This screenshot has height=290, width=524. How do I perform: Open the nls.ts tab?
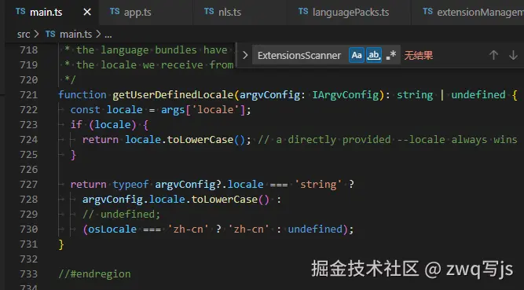(240, 13)
